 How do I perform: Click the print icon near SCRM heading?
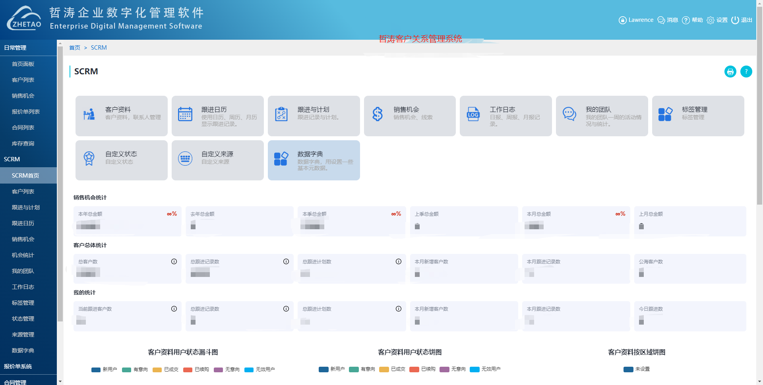730,72
